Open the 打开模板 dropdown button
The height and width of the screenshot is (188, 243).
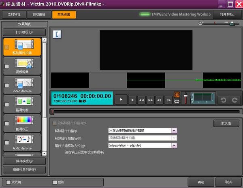point(24,32)
